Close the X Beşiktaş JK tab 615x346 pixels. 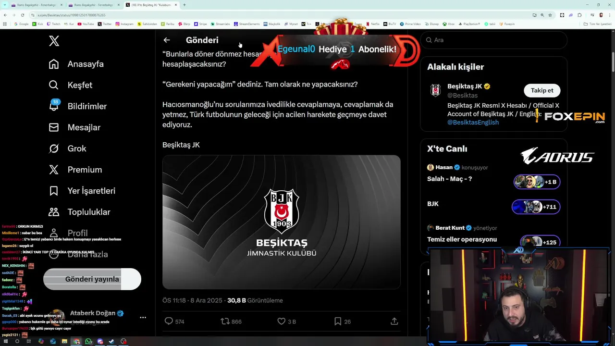click(176, 5)
